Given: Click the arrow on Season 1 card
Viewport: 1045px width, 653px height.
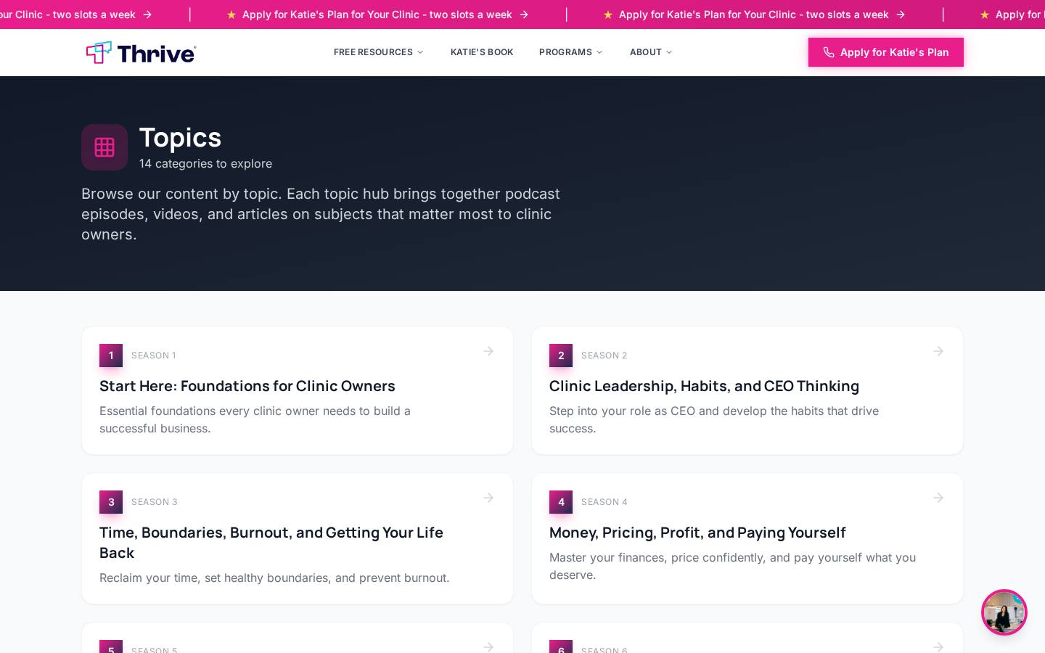Looking at the screenshot, I should tap(488, 351).
